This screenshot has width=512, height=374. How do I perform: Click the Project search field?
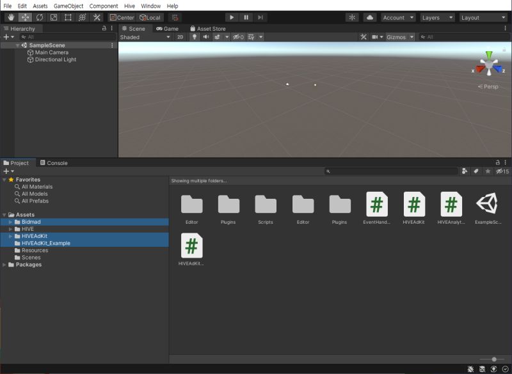[390, 171]
